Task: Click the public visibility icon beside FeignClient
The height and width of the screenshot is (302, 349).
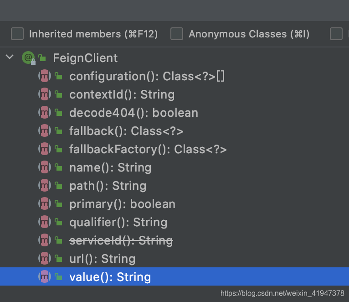Action: [42, 58]
